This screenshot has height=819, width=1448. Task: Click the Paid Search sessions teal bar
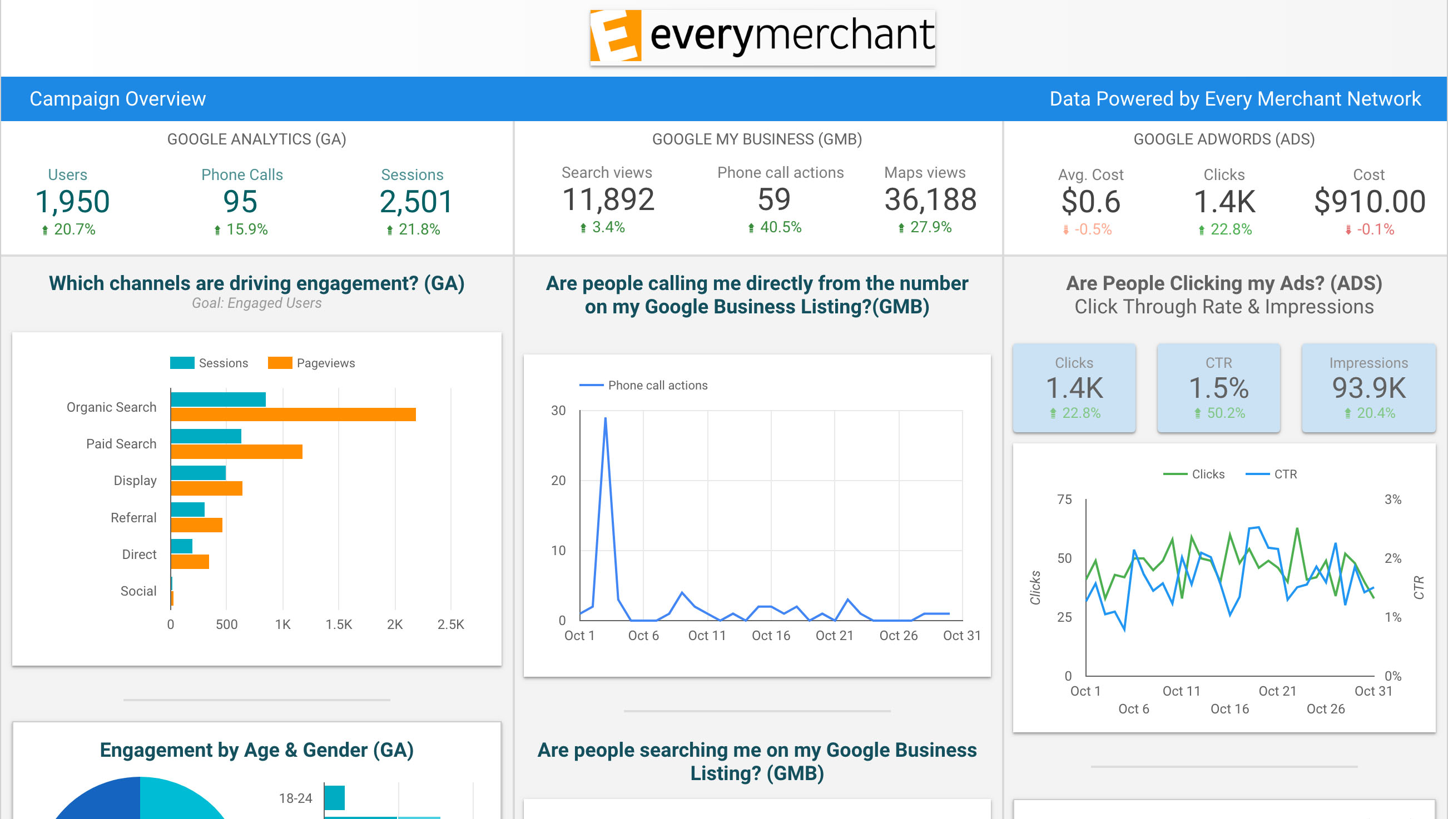coord(206,437)
